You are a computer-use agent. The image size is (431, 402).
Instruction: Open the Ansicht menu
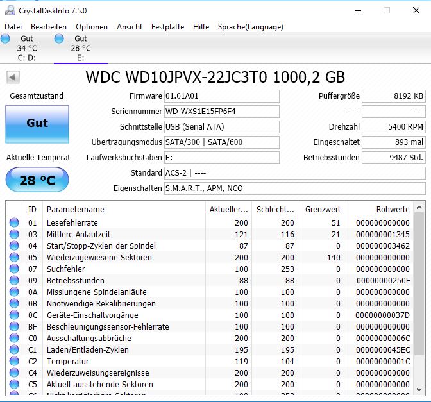130,27
